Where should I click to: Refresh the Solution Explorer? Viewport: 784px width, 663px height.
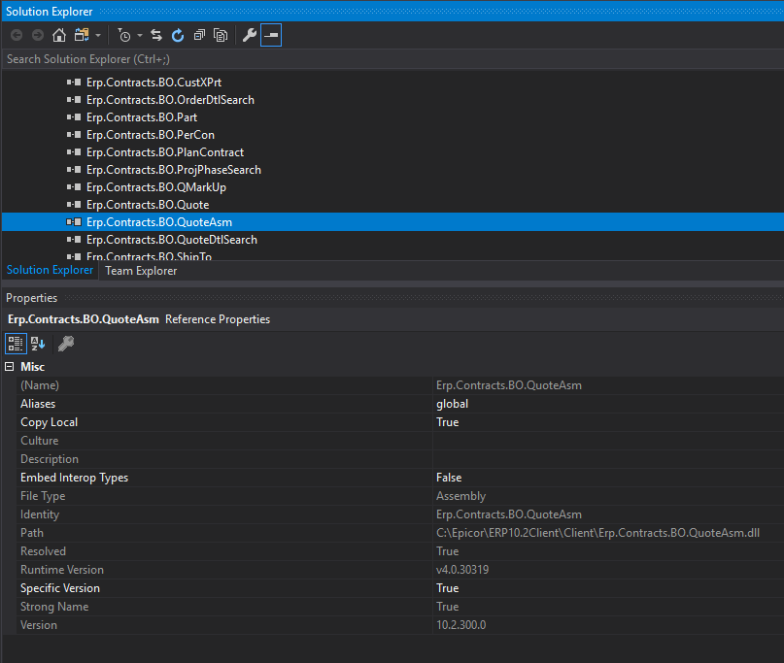click(178, 36)
